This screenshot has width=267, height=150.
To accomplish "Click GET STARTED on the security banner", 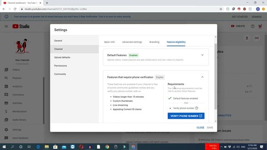I will [239, 17].
